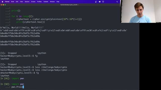Click the last 'fg' command line

point(20,73)
